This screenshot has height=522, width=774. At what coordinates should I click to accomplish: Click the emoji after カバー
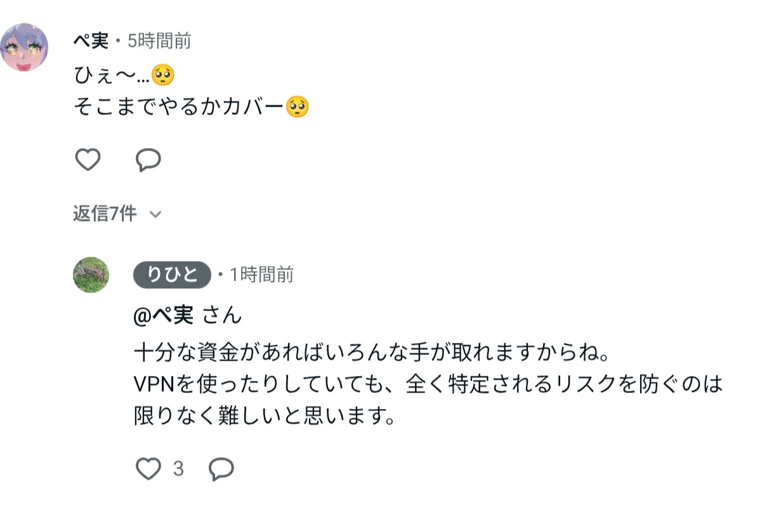(x=298, y=106)
